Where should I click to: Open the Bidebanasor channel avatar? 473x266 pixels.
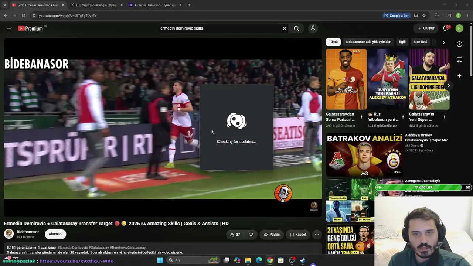pyautogui.click(x=9, y=234)
